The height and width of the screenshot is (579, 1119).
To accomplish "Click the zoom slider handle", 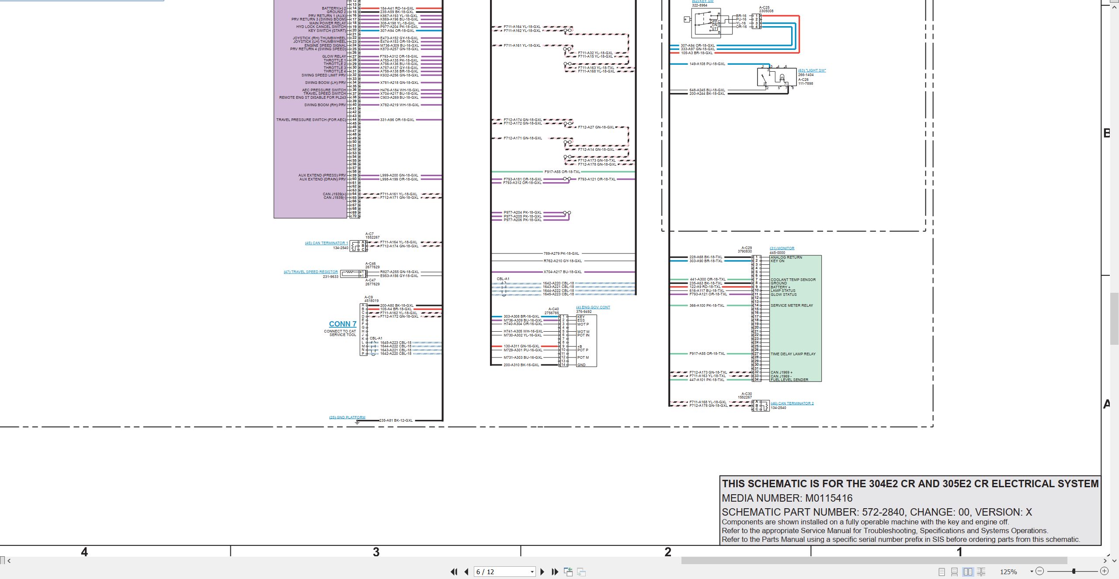I will coord(1074,571).
